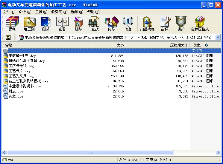The height and width of the screenshot is (164, 223).
Task: Select file name 封皮.doc
Action: pyautogui.click(x=16, y=91)
